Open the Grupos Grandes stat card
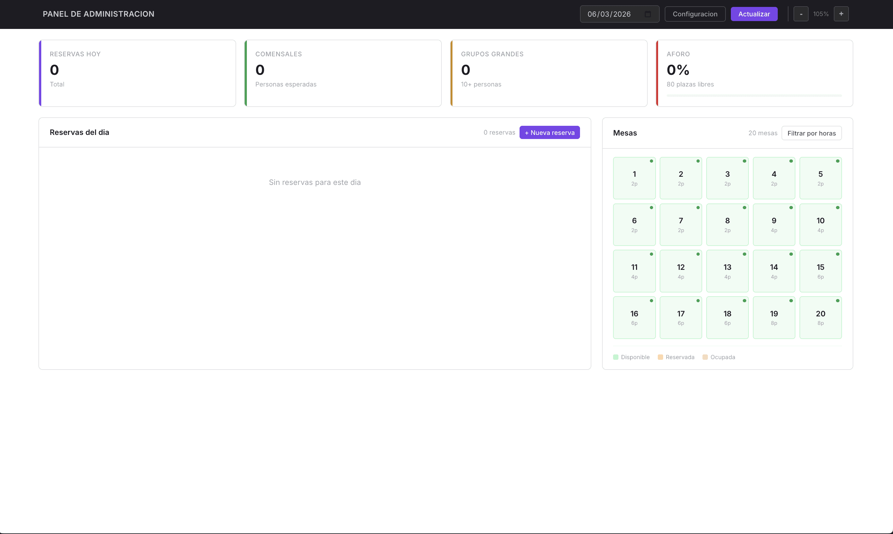893x534 pixels. 548,73
